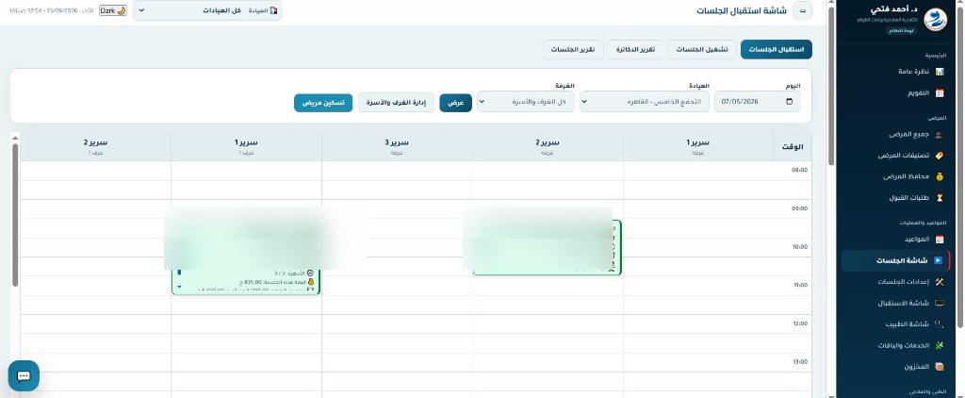This screenshot has width=965, height=398.
Task: Click the clinic logo beside د. أحمد فتحي
Action: (x=936, y=19)
